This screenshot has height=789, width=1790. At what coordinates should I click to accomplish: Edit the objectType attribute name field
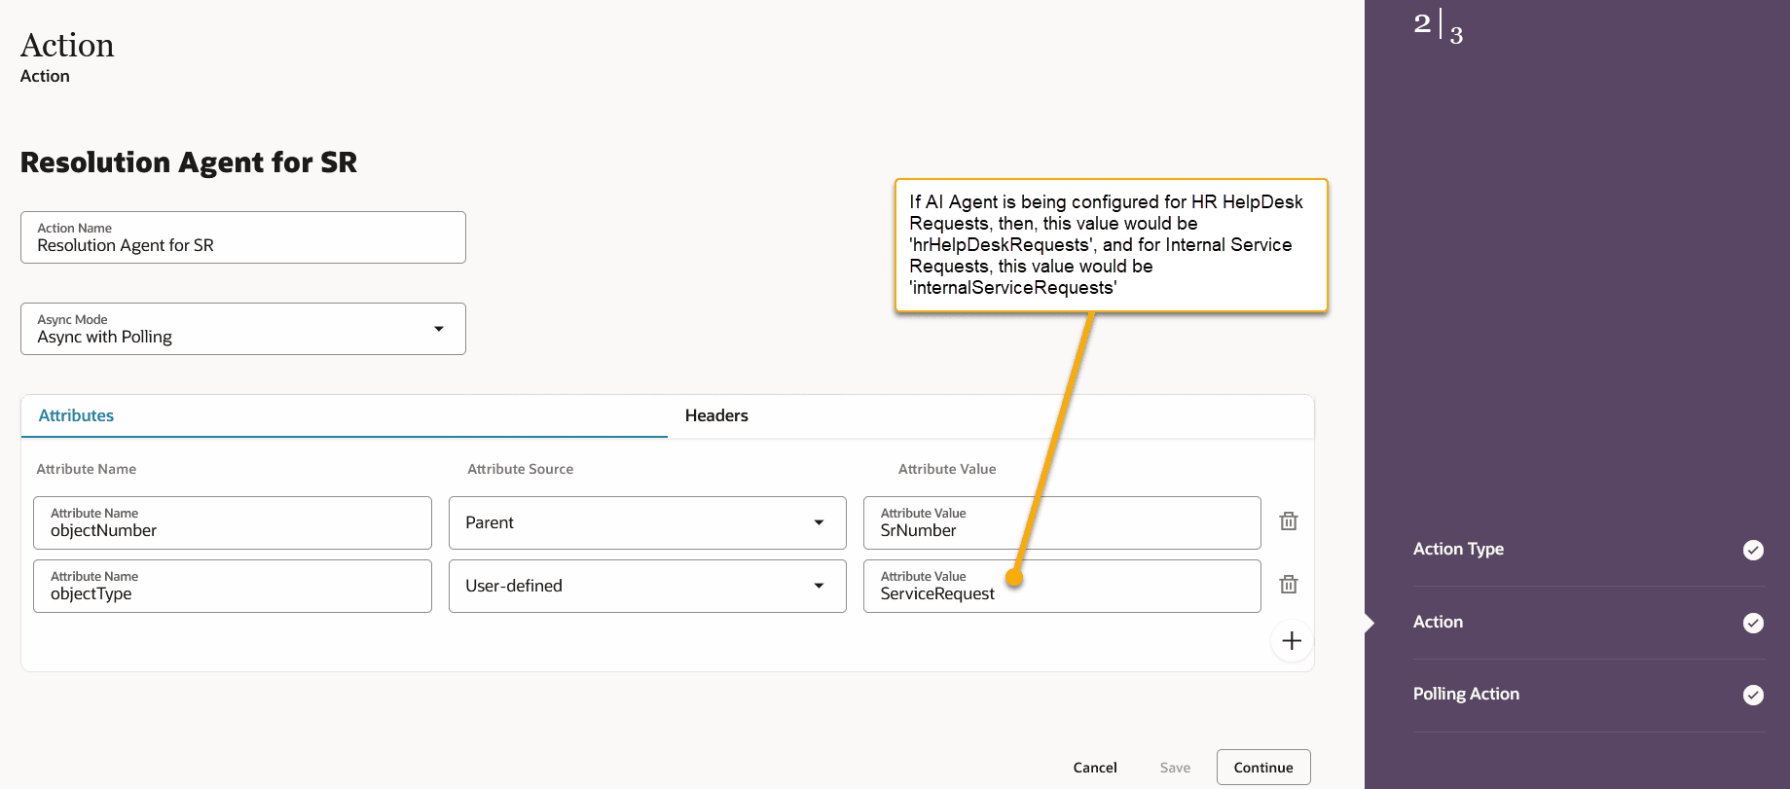tap(233, 586)
